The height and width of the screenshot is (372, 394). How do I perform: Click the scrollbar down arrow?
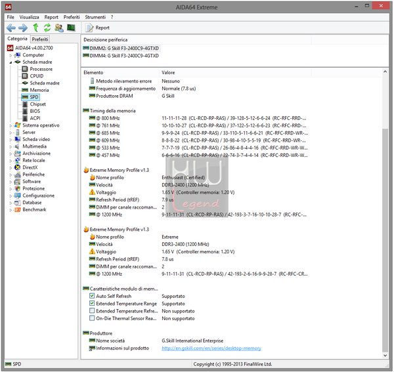click(x=385, y=355)
